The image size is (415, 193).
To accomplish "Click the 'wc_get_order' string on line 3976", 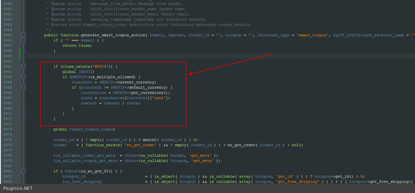I will tap(140, 145).
